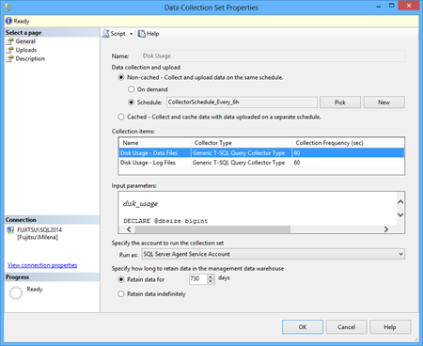Click the Name column header

tap(155, 143)
